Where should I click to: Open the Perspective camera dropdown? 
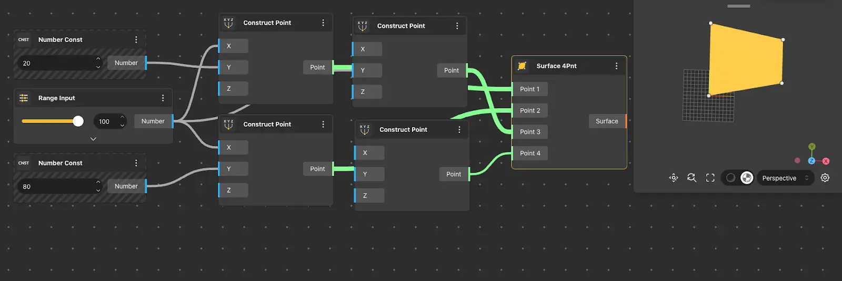point(785,178)
